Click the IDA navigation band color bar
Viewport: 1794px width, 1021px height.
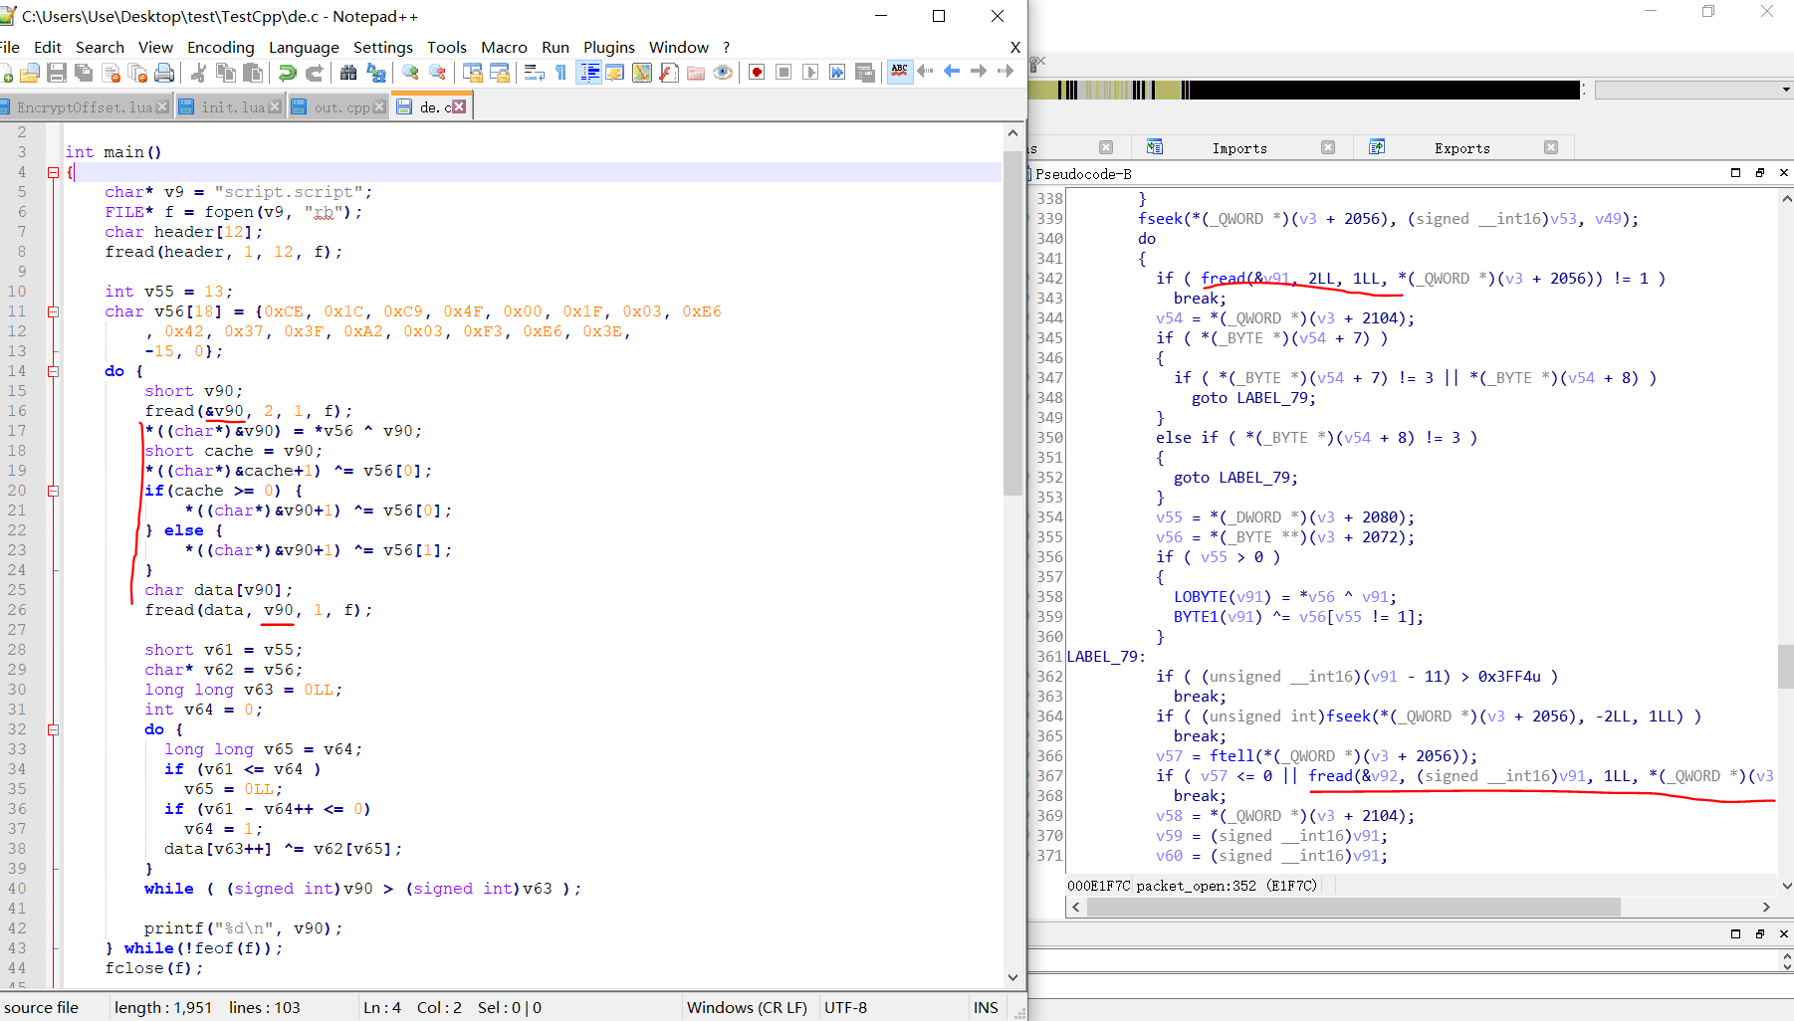(x=1304, y=91)
